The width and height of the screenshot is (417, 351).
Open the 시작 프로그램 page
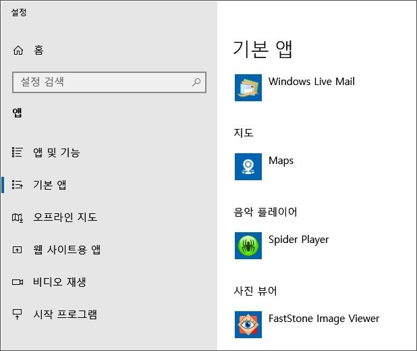point(65,315)
